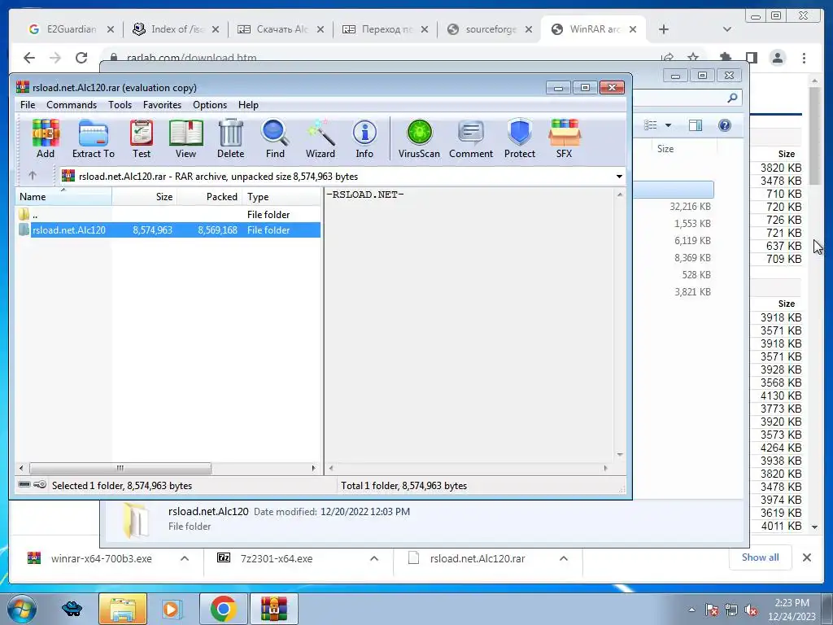Viewport: 833px width, 625px height.
Task: Go back in Chrome browser
Action: point(29,58)
